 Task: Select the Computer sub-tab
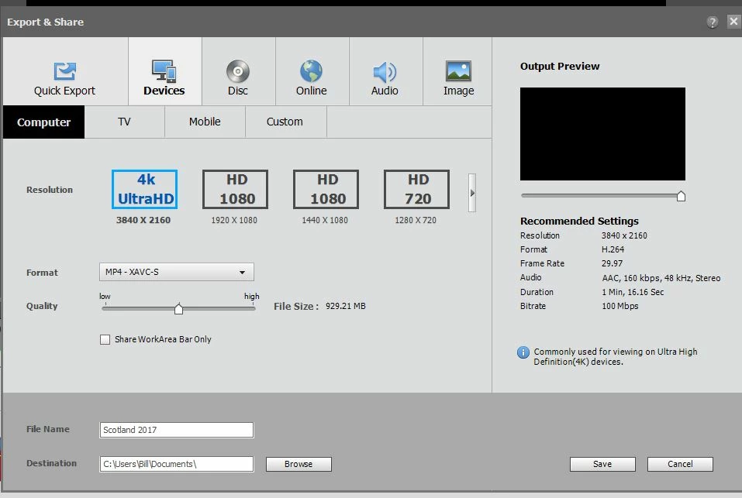pos(43,122)
